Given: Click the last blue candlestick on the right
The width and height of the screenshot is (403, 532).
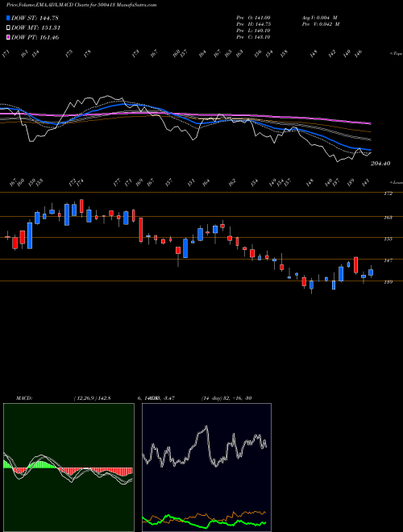Looking at the screenshot, I should coord(371,272).
